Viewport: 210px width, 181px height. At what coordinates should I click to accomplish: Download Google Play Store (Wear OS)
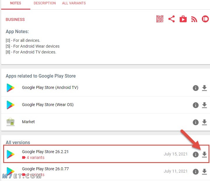click(x=204, y=105)
